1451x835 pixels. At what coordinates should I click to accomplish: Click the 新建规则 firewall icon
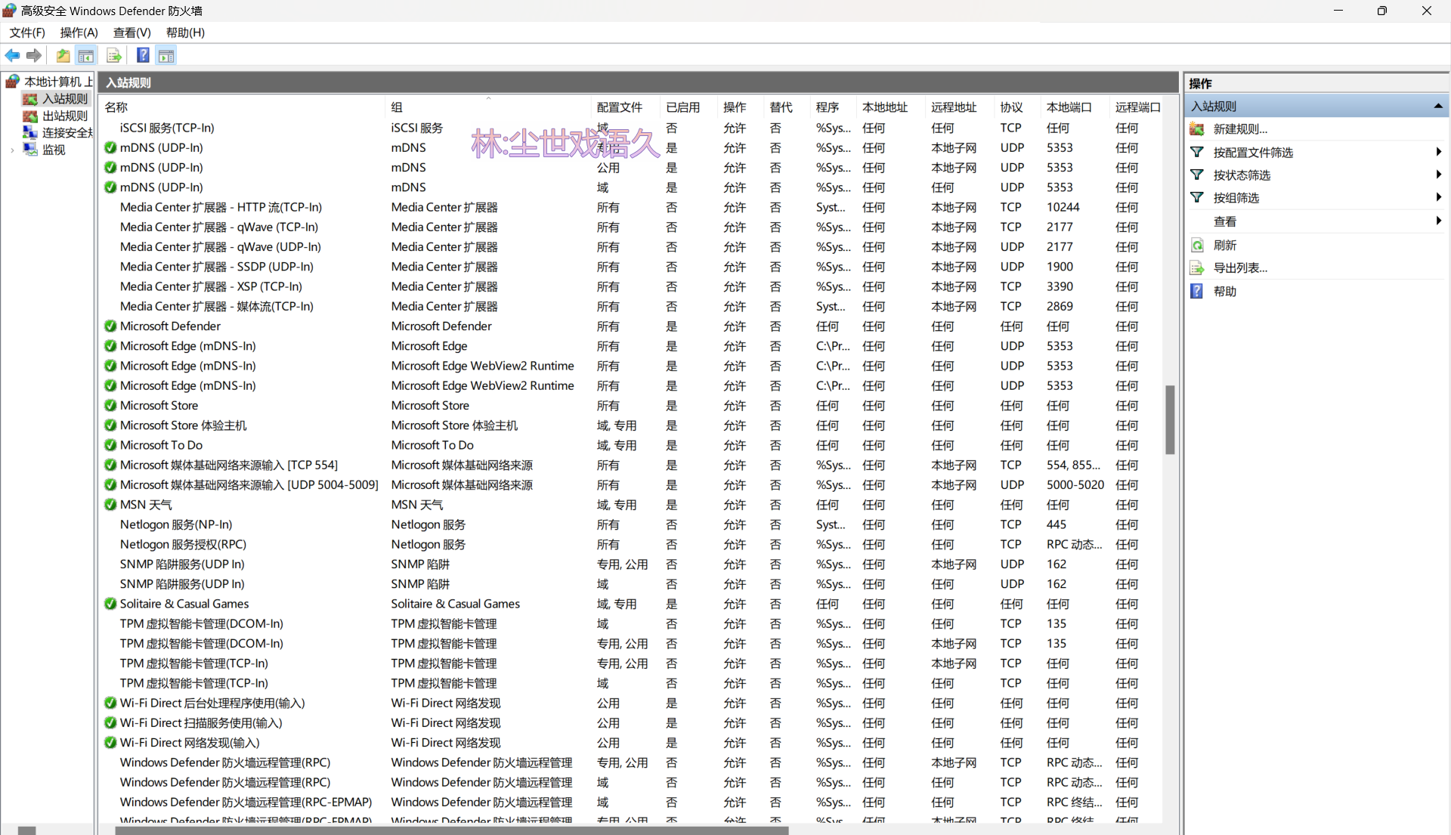pos(1197,129)
